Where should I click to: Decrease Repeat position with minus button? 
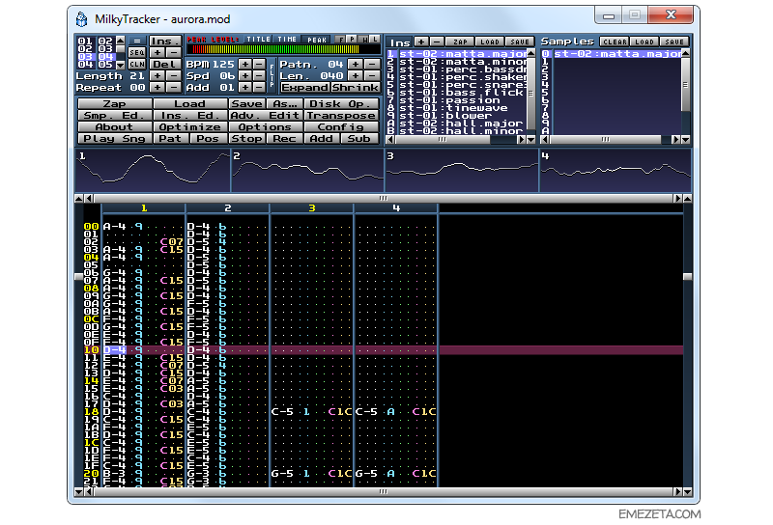(x=173, y=87)
